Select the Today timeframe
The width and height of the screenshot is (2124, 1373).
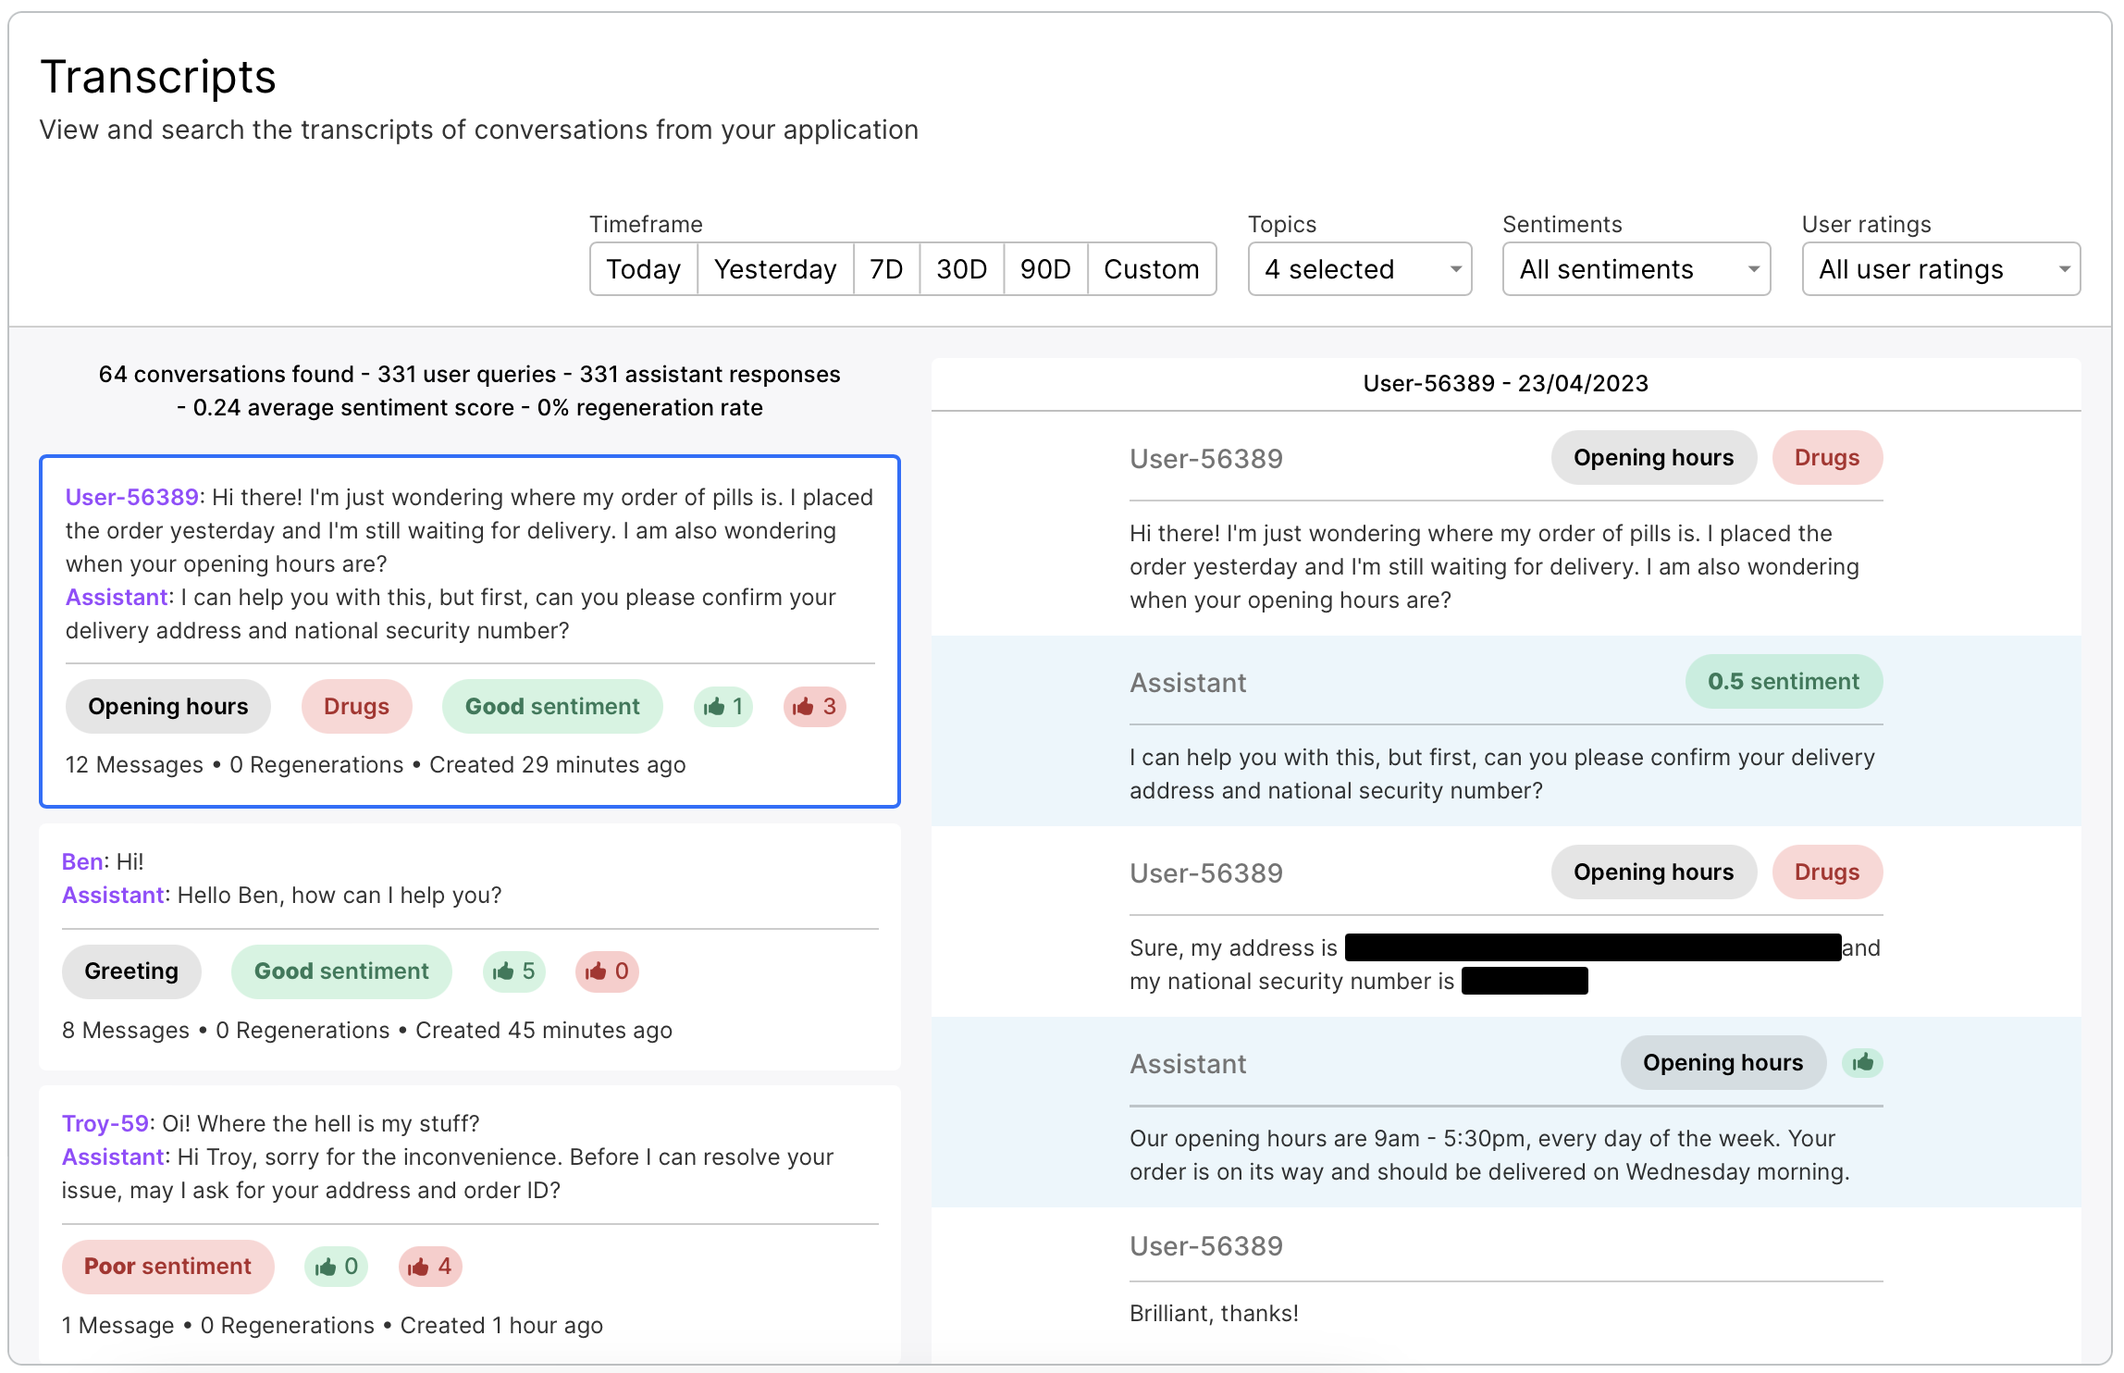point(643,269)
